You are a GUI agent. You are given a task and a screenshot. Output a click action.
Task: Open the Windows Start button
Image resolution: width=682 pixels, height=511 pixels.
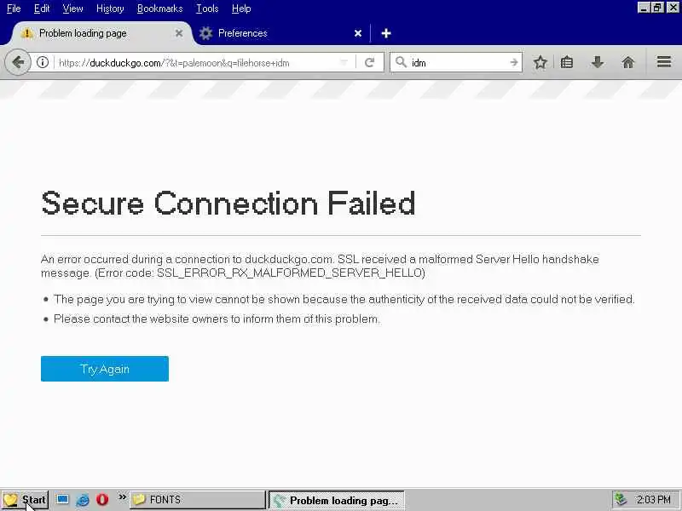coord(25,500)
